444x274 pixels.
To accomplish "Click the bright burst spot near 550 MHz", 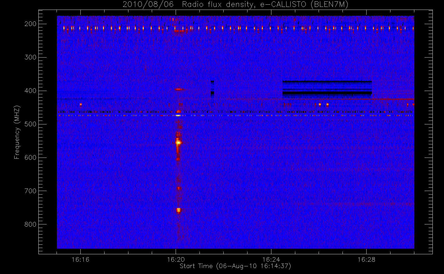I will click(178, 142).
